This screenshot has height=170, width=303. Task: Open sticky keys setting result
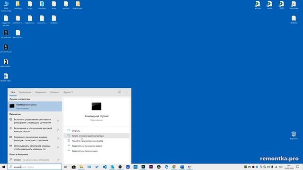point(32,147)
